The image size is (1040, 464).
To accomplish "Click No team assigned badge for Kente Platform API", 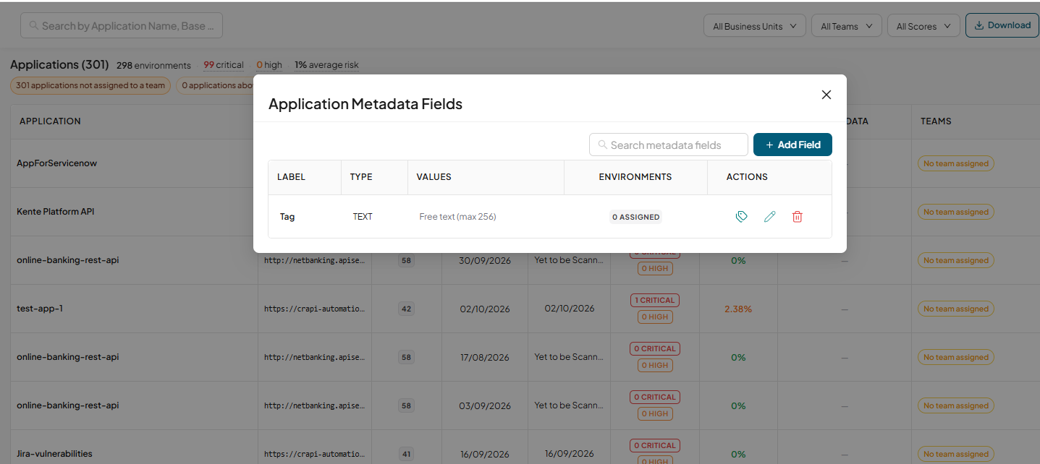I will click(x=955, y=212).
